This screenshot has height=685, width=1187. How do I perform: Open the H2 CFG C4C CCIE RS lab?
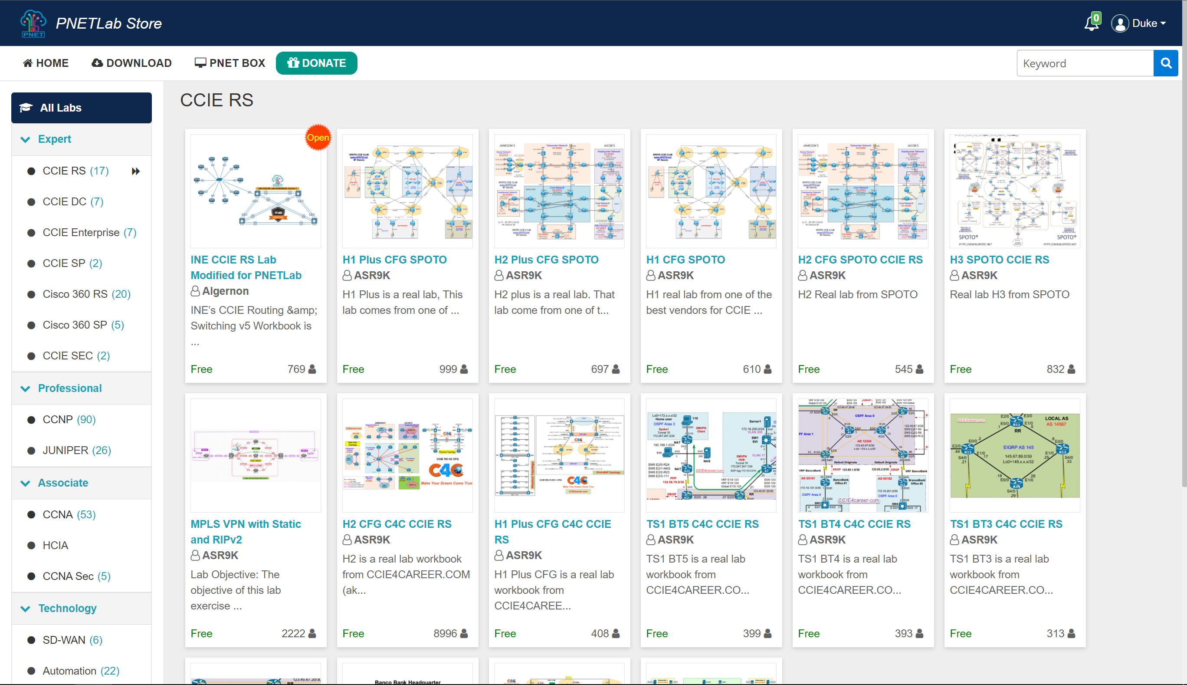(397, 524)
